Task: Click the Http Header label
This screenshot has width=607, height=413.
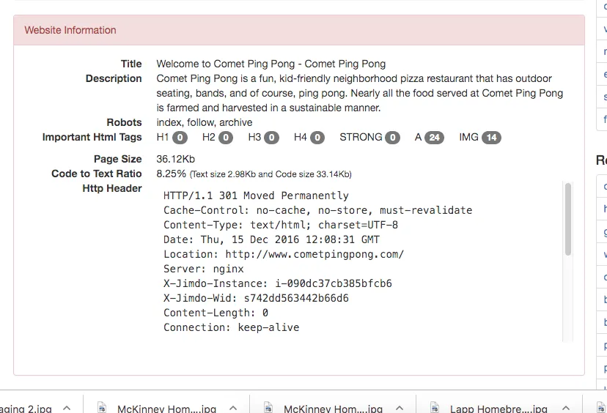Action: coord(112,189)
